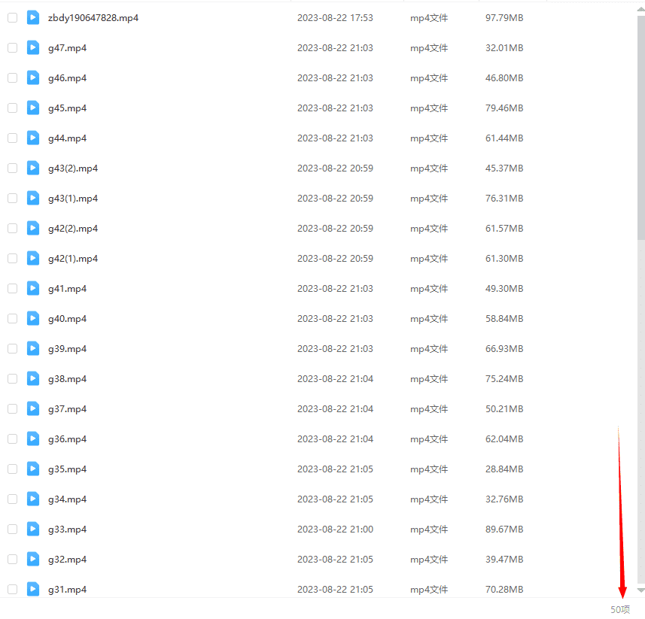Click the vertical scrollbar thumb
The image size is (645, 619).
[640, 128]
